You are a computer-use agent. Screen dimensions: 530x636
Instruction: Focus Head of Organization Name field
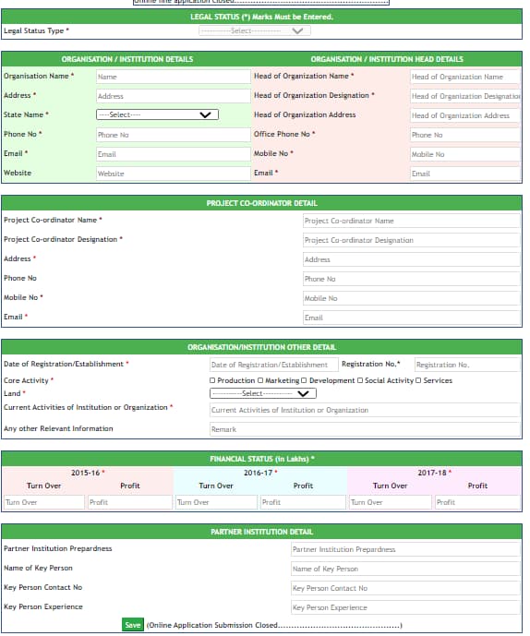[x=465, y=77]
